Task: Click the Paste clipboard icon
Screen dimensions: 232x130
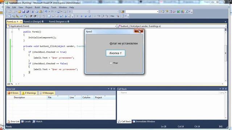Action: [x=41, y=12]
